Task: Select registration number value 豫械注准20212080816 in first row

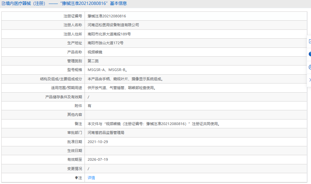Action: click(x=107, y=16)
